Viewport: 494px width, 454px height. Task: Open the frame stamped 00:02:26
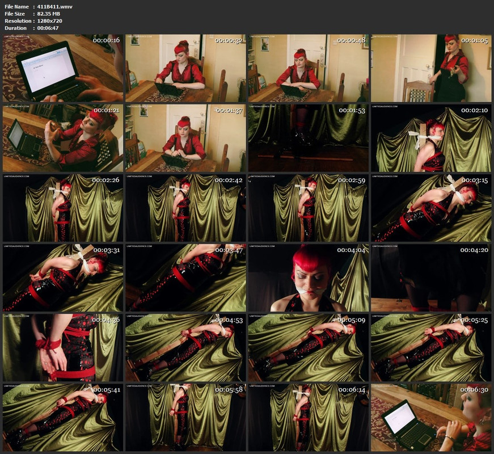63,208
